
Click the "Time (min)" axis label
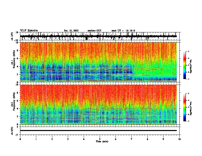click(x=102, y=141)
